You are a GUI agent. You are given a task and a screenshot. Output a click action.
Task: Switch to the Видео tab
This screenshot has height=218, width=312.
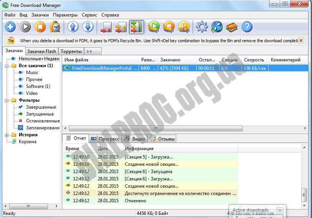coord(135,139)
